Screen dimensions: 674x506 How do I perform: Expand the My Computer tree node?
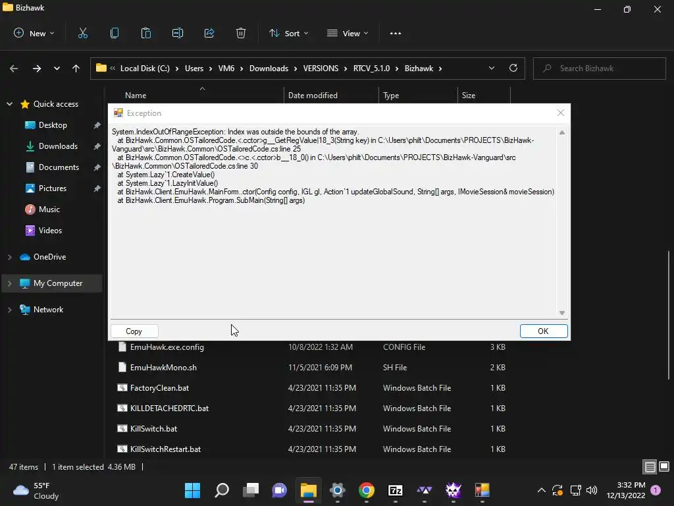pyautogui.click(x=9, y=283)
